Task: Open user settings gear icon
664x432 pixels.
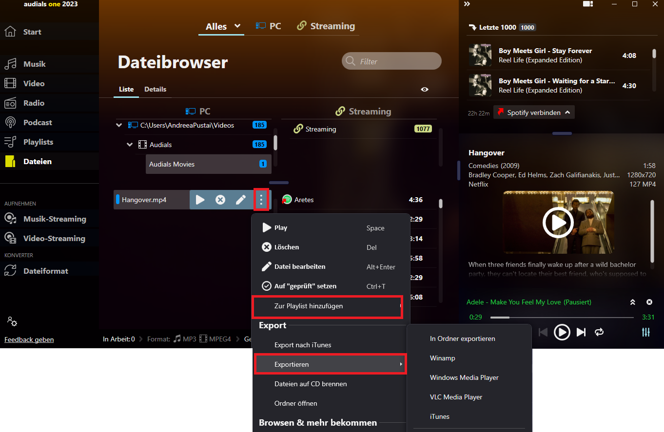Action: point(12,321)
